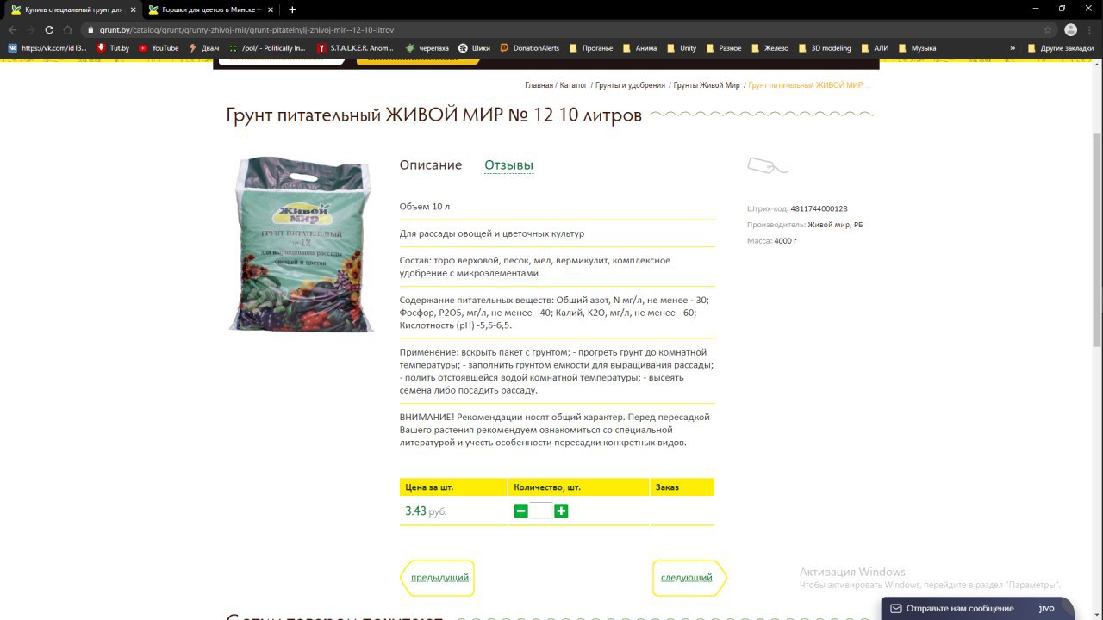This screenshot has height=620, width=1103.
Task: Click the soil bag product image
Action: (x=302, y=245)
